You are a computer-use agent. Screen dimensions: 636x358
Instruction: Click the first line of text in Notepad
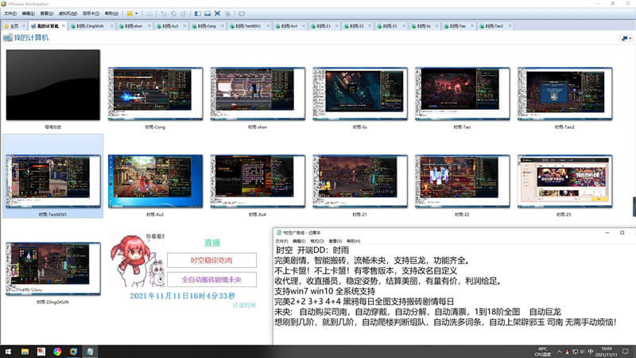(312, 250)
